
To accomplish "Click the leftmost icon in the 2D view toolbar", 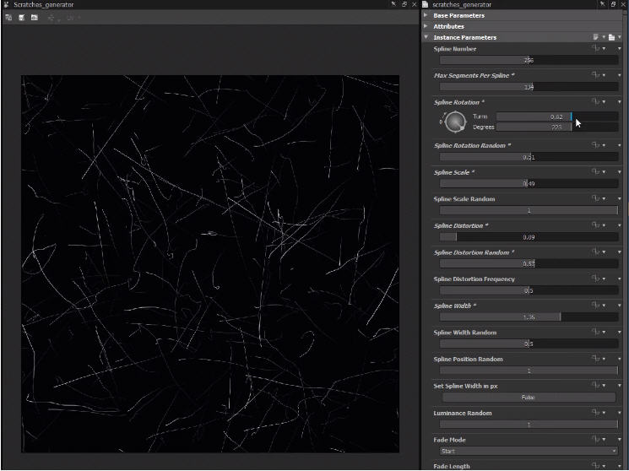I will [x=8, y=17].
